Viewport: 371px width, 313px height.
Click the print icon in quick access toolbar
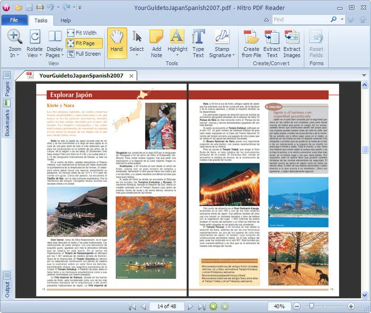[40, 8]
